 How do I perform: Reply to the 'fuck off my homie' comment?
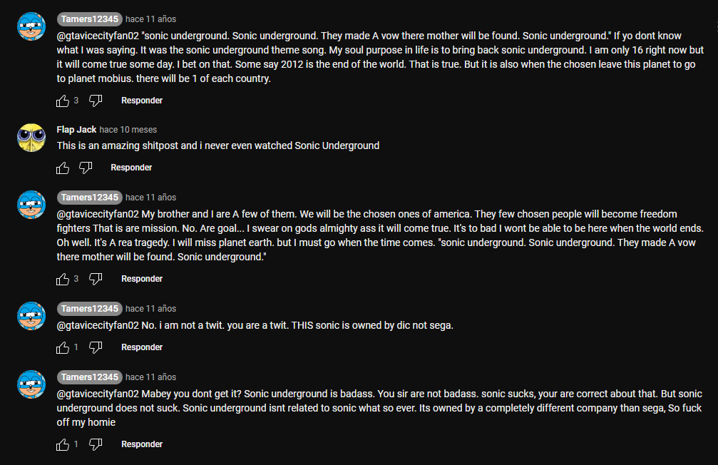click(142, 444)
